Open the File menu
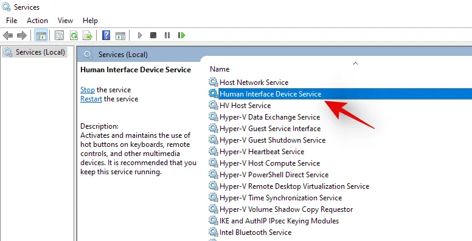This screenshot has height=241, width=472. [x=12, y=21]
